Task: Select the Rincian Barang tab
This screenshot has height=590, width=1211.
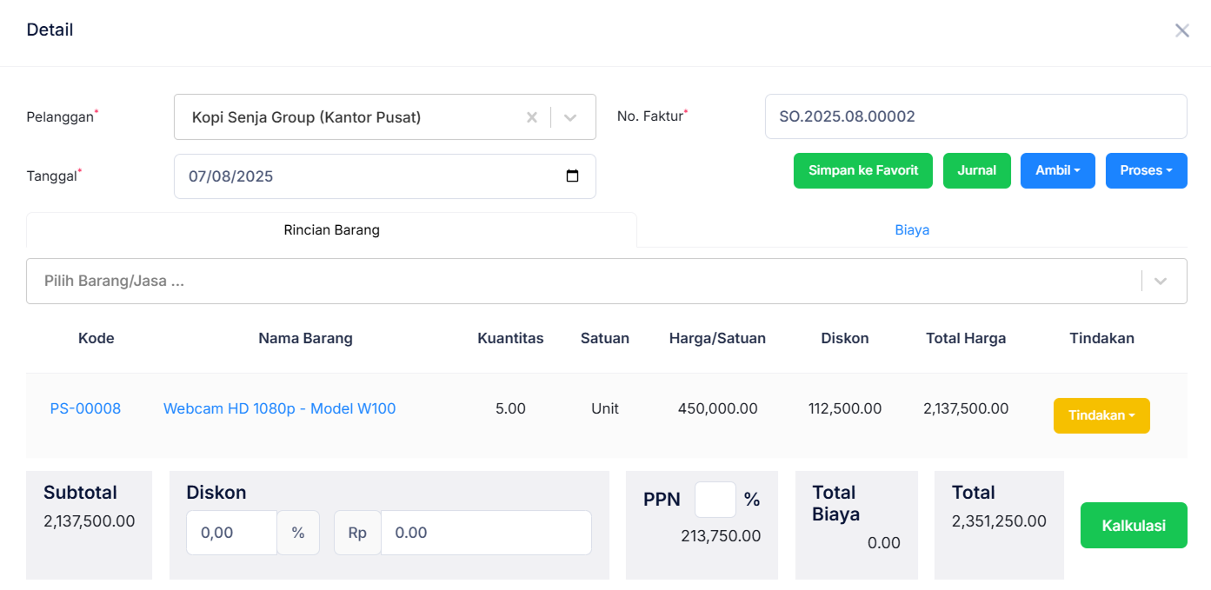Action: [331, 230]
